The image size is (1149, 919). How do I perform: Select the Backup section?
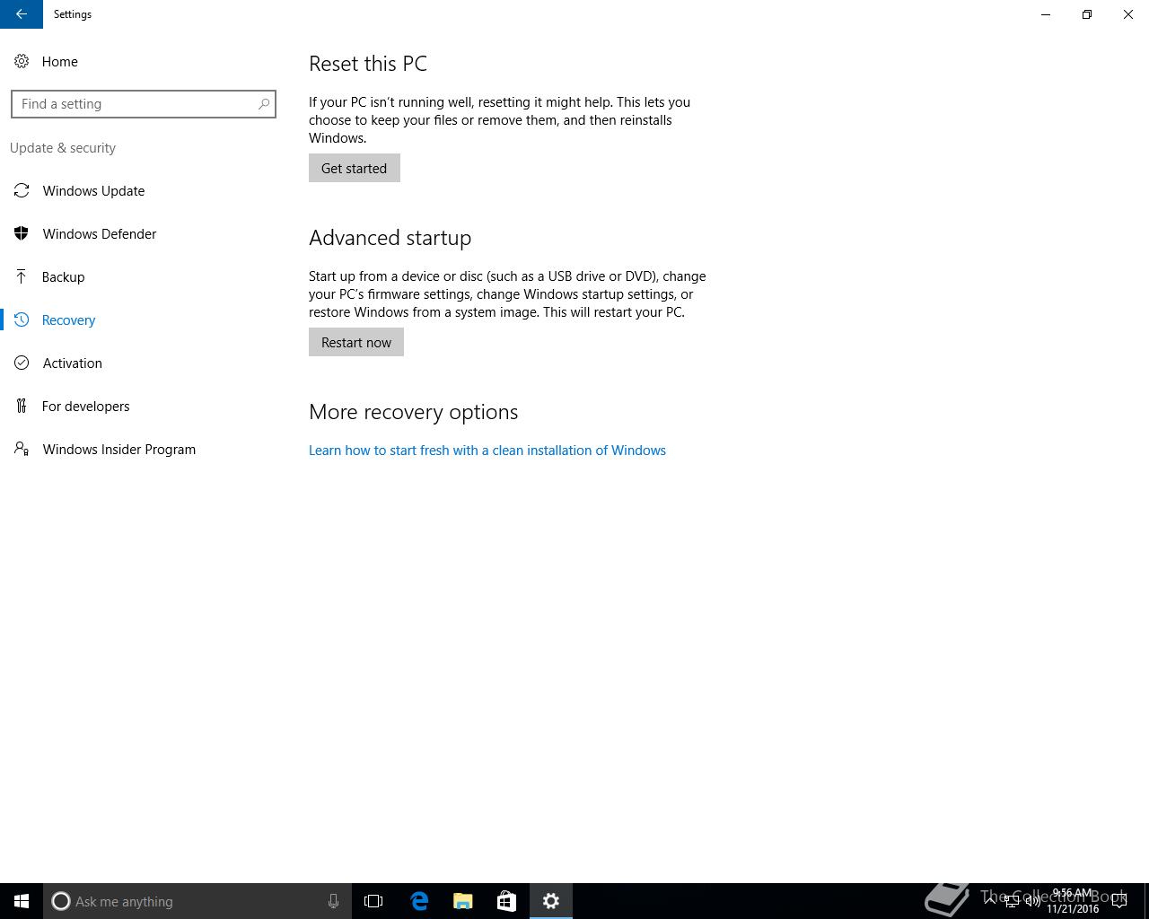pyautogui.click(x=63, y=276)
